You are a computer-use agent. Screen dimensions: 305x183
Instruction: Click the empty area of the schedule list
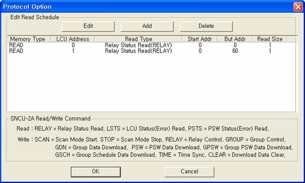pyautogui.click(x=149, y=86)
